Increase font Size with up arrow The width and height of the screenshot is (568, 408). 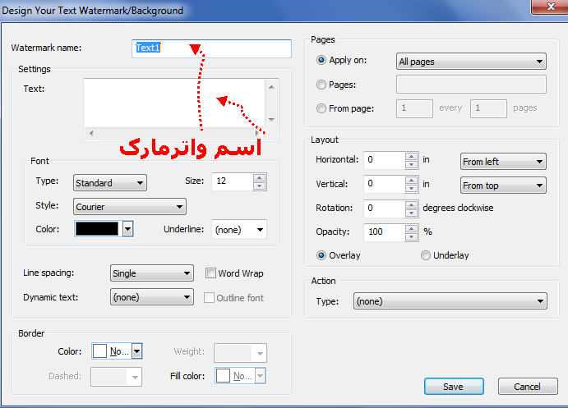coord(260,178)
